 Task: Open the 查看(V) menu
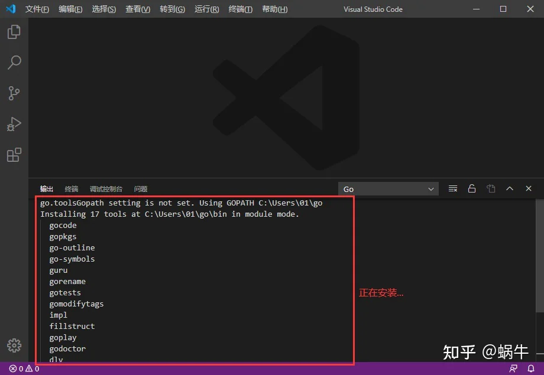pos(138,9)
